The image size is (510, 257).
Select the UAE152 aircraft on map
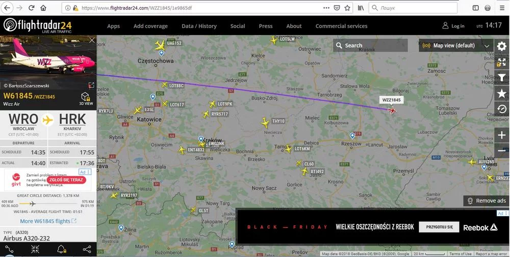point(160,45)
